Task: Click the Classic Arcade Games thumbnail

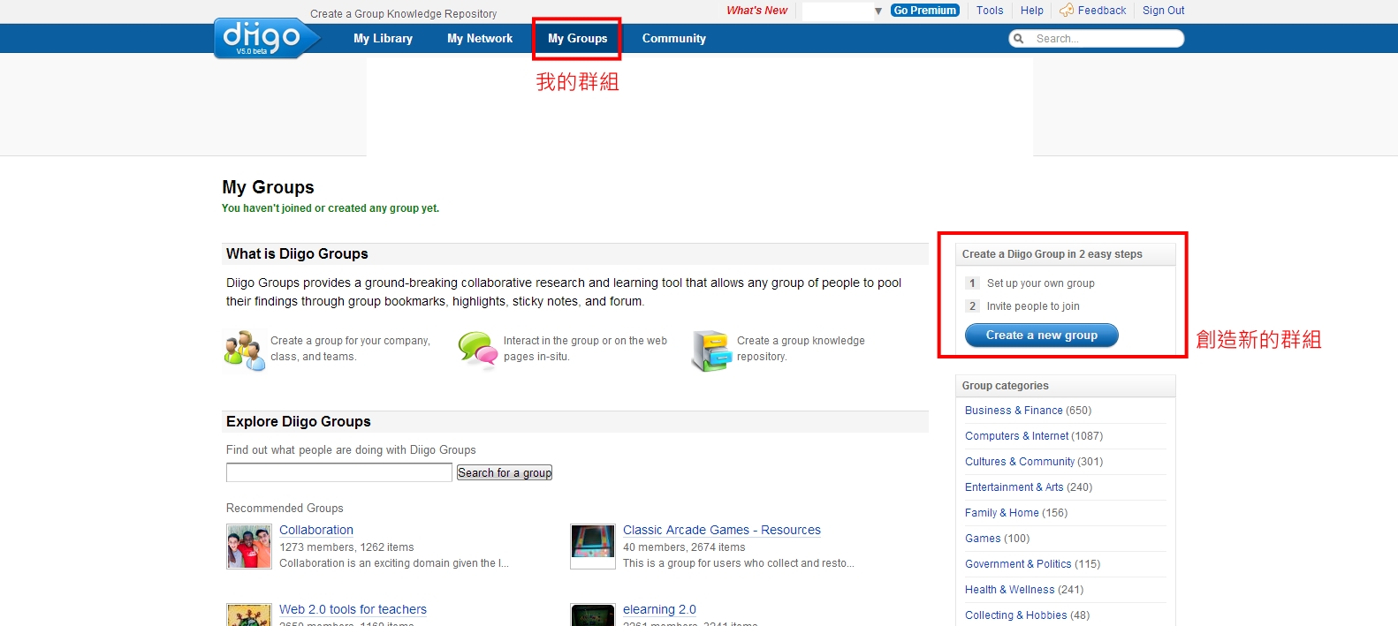Action: click(593, 547)
